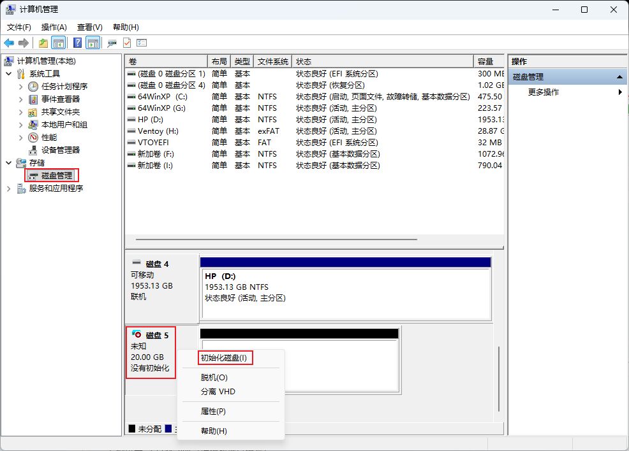Open the 操作(A) menu
The width and height of the screenshot is (629, 451).
54,27
